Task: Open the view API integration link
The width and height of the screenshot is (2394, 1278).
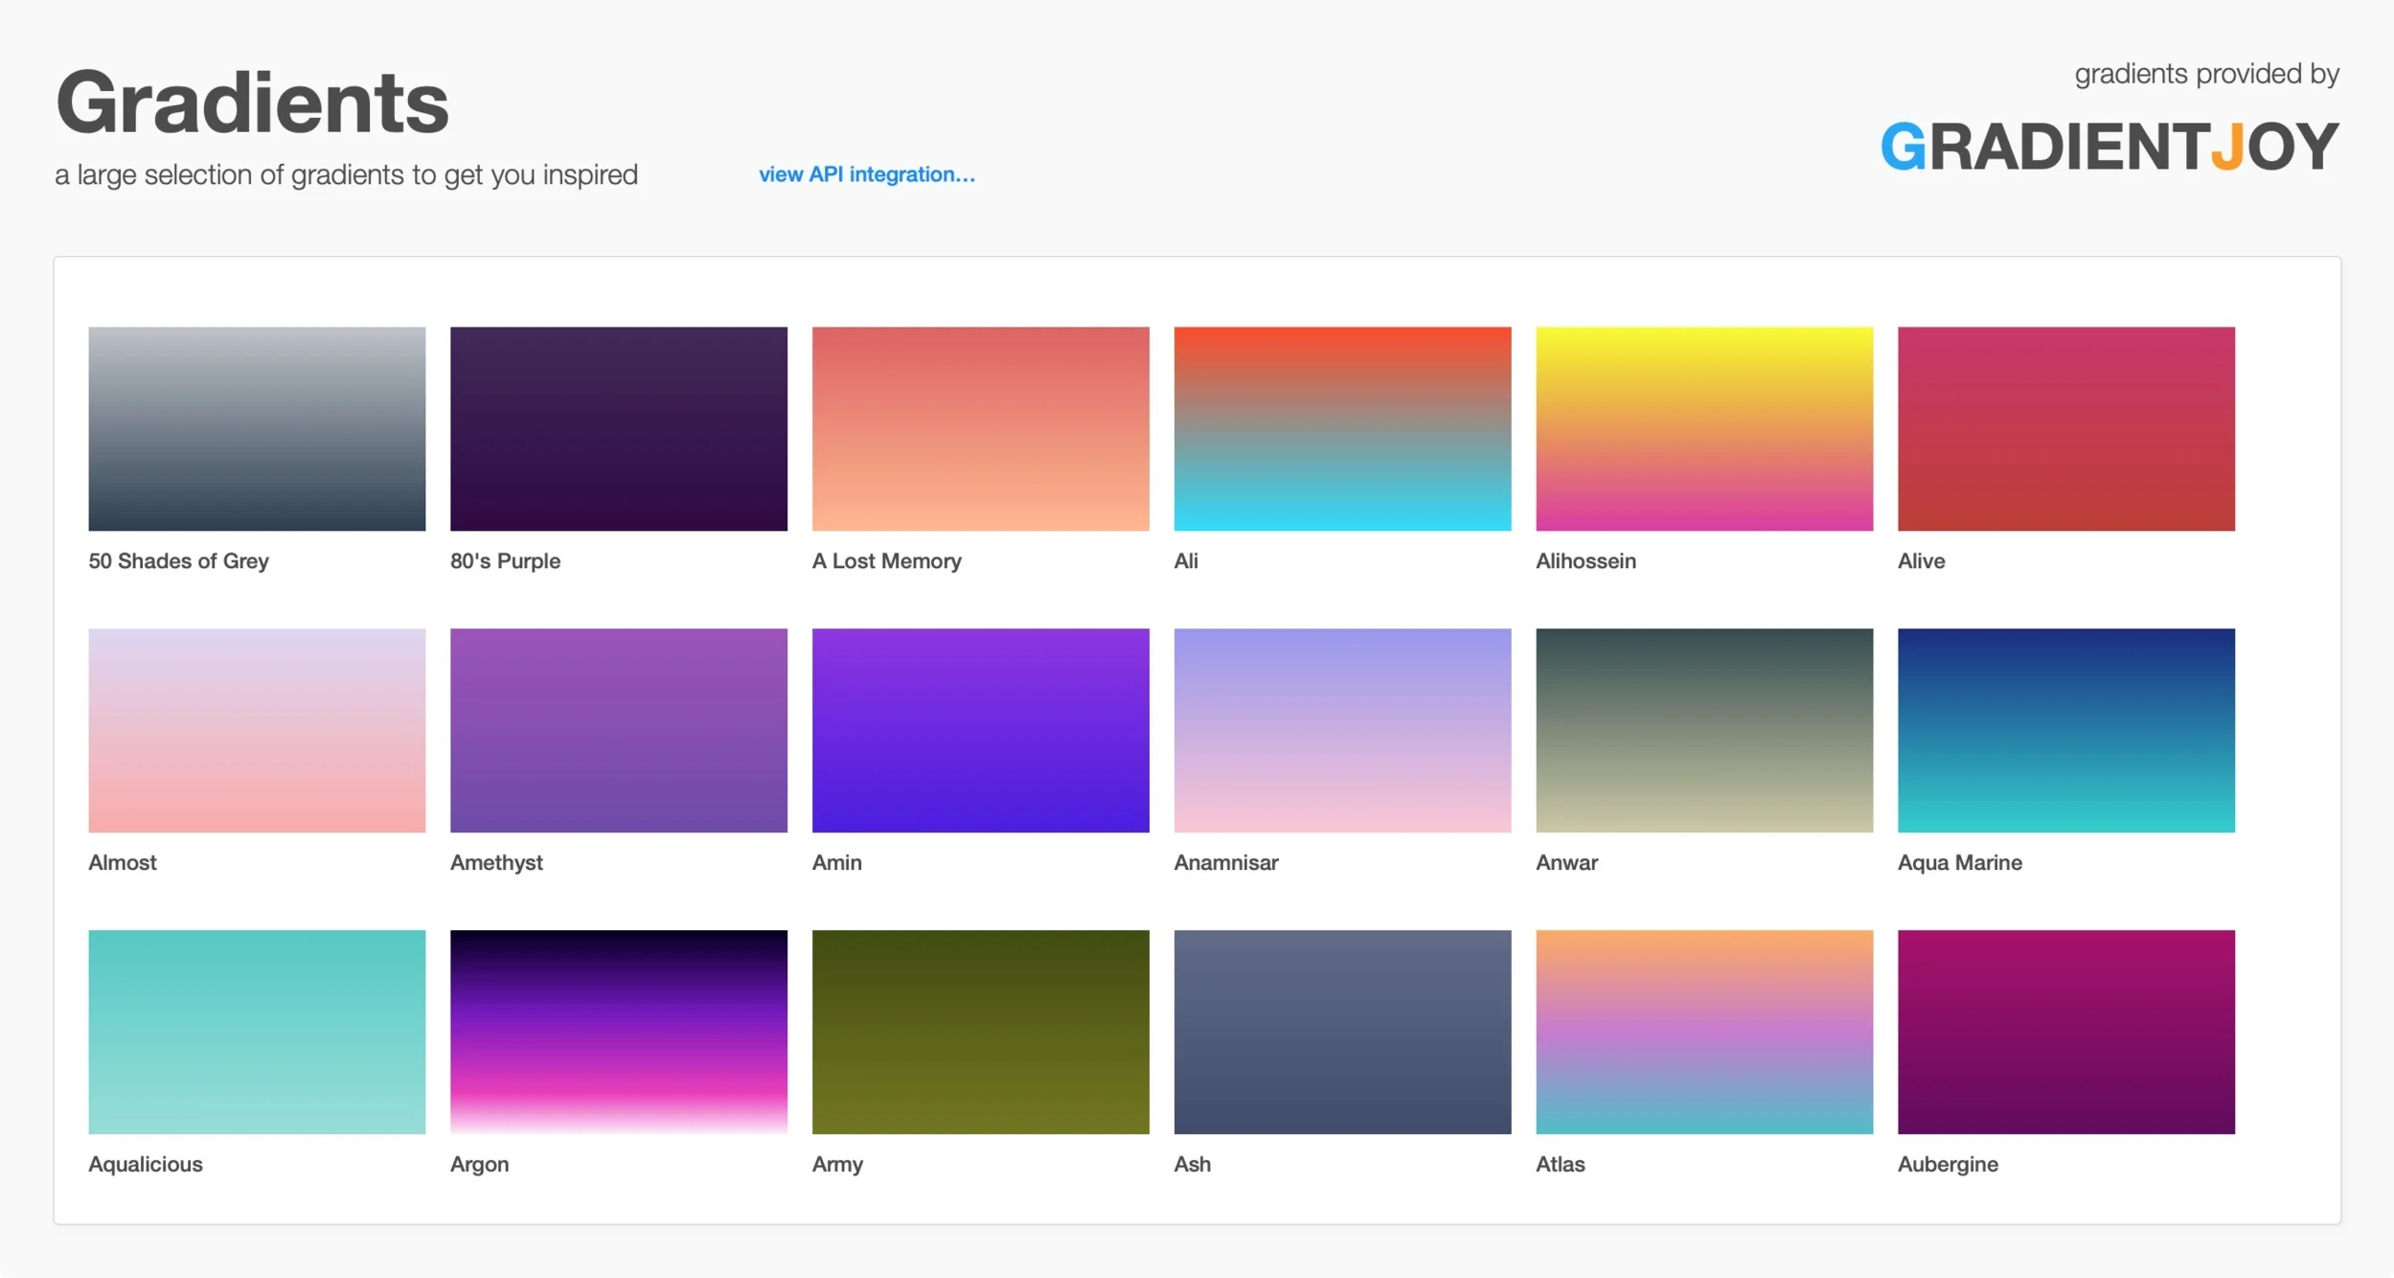Action: [x=867, y=174]
